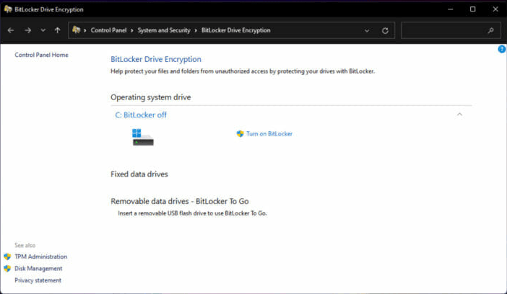Image resolution: width=507 pixels, height=294 pixels.
Task: Expand the address bar history dropdown
Action: [367, 31]
